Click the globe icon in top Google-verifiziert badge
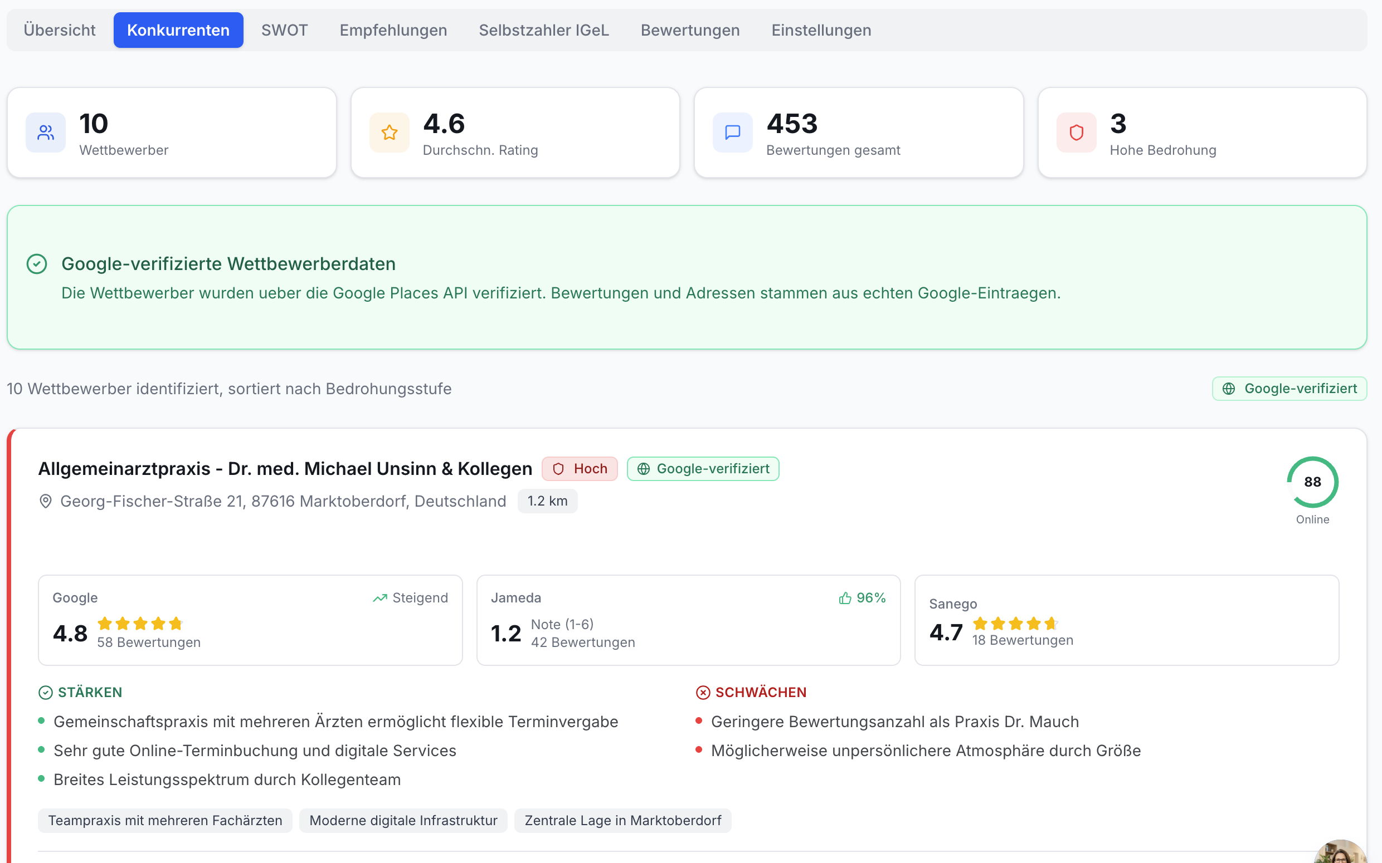This screenshot has width=1382, height=863. pyautogui.click(x=1229, y=389)
